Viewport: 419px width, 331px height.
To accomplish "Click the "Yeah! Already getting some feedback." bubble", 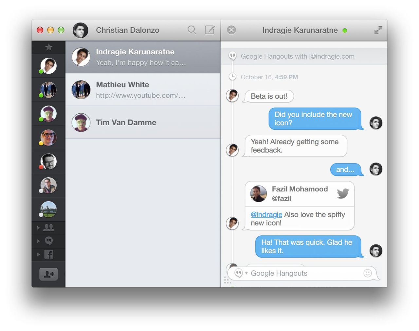I will click(295, 146).
